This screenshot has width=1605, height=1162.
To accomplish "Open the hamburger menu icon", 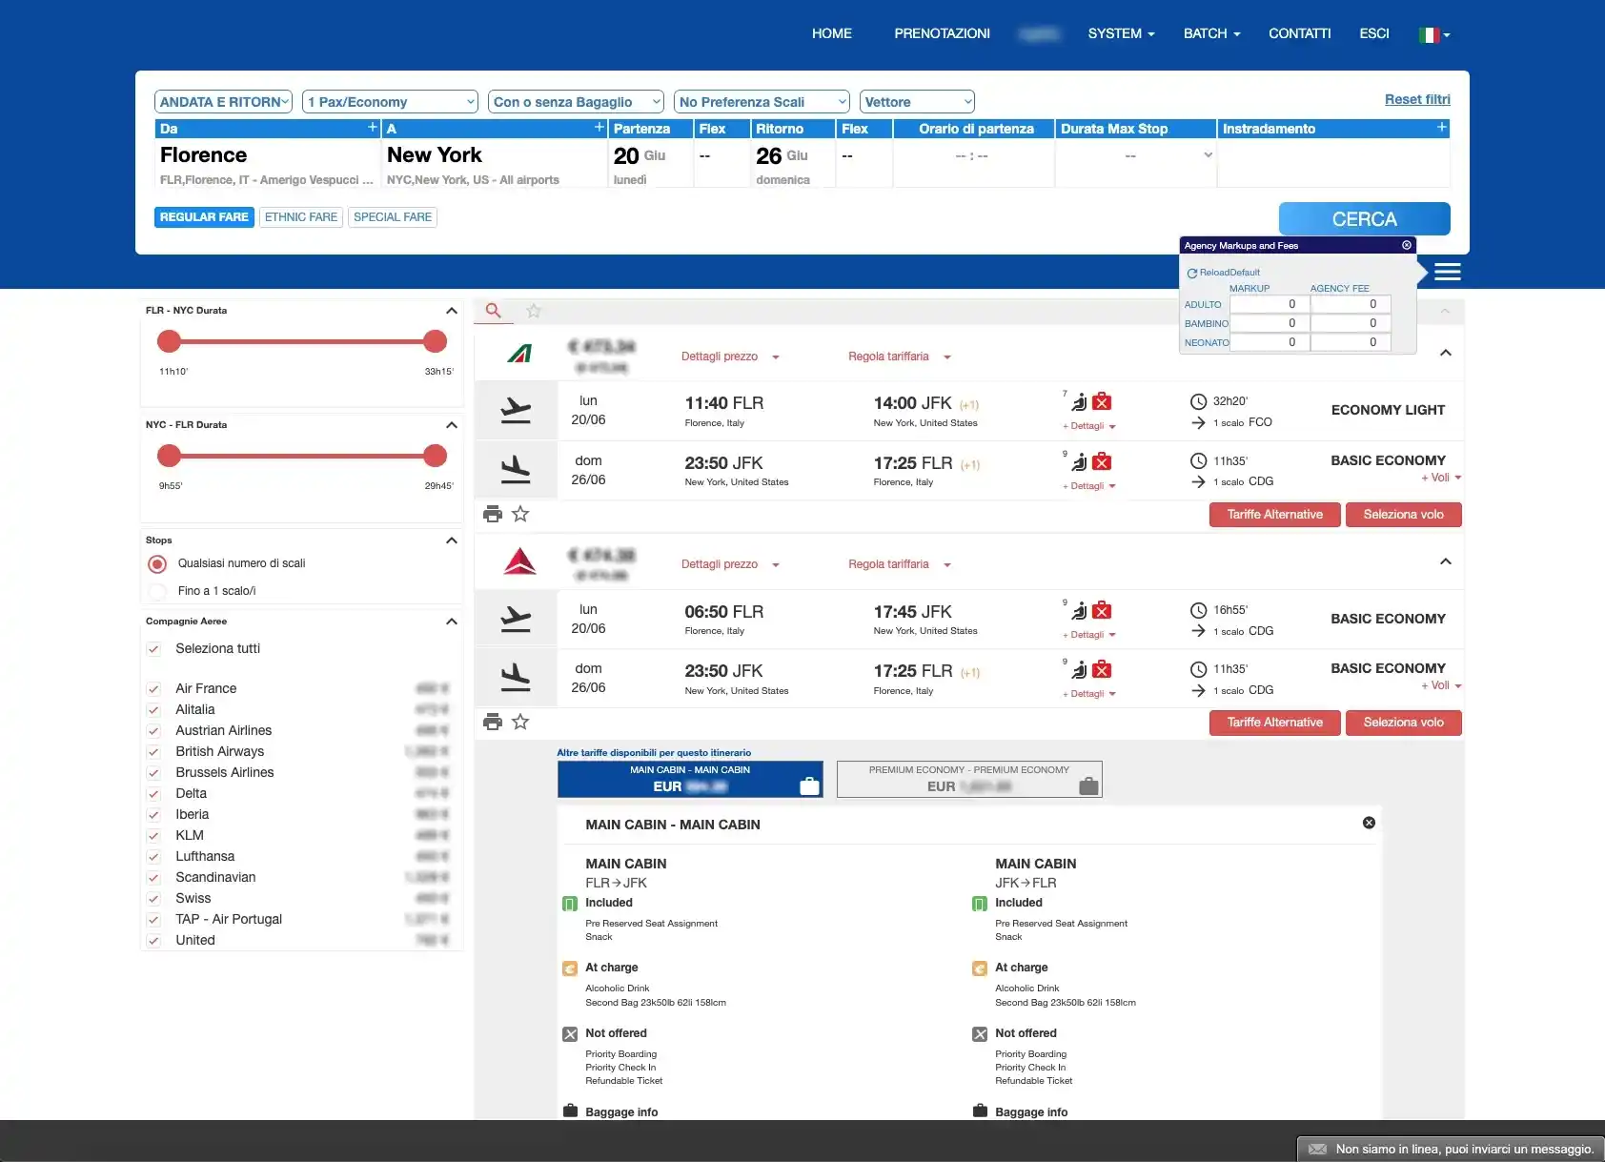I will point(1447,273).
